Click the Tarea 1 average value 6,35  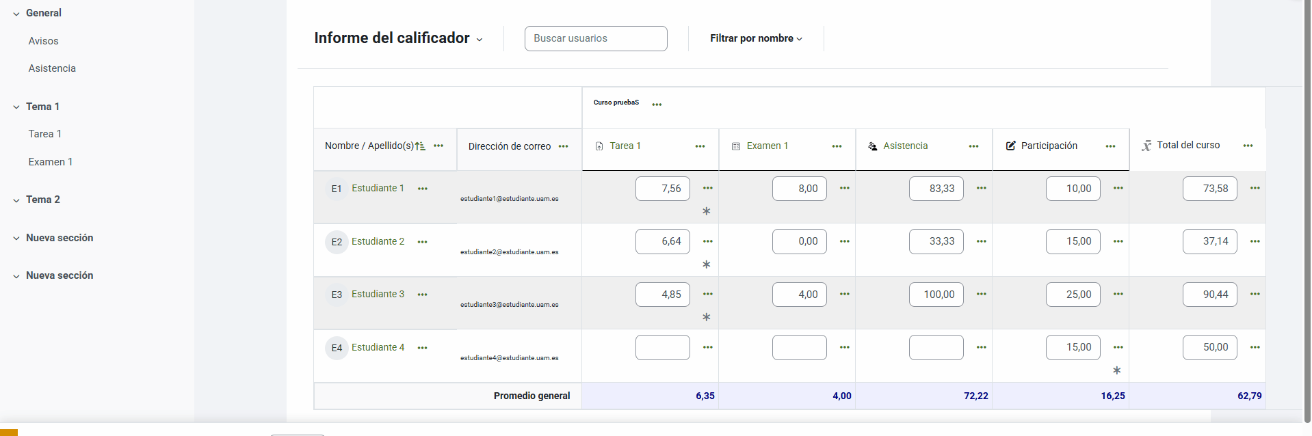pos(705,396)
